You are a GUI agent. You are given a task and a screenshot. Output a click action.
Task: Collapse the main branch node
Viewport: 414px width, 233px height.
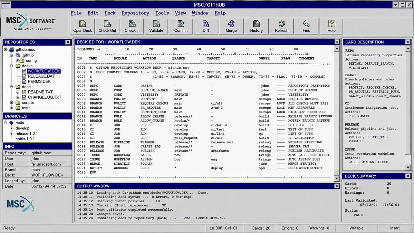(6, 123)
